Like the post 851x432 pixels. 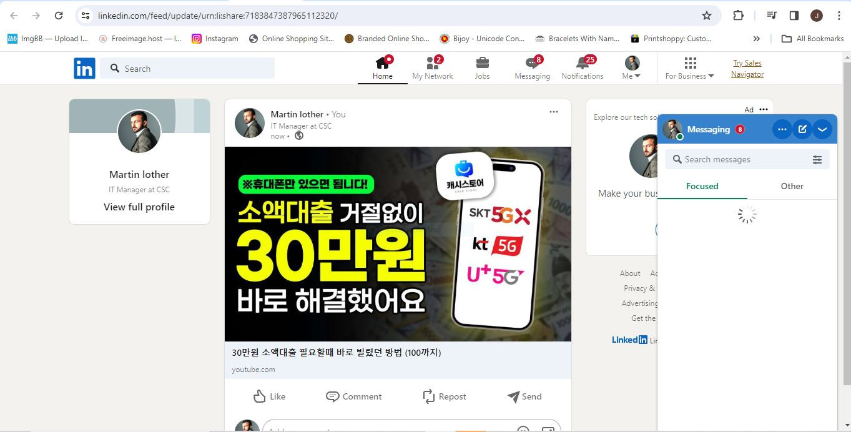pos(270,396)
